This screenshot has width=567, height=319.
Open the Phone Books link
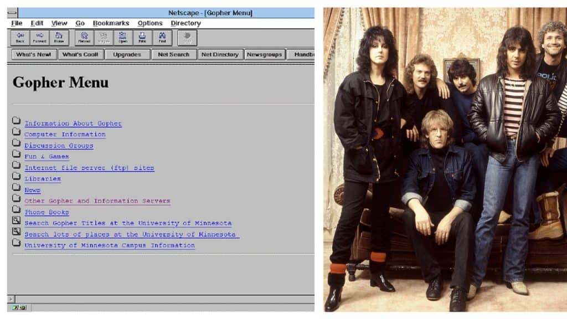tap(47, 213)
